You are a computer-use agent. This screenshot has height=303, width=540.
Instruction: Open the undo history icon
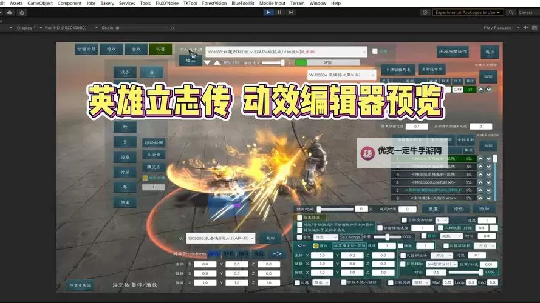point(425,12)
